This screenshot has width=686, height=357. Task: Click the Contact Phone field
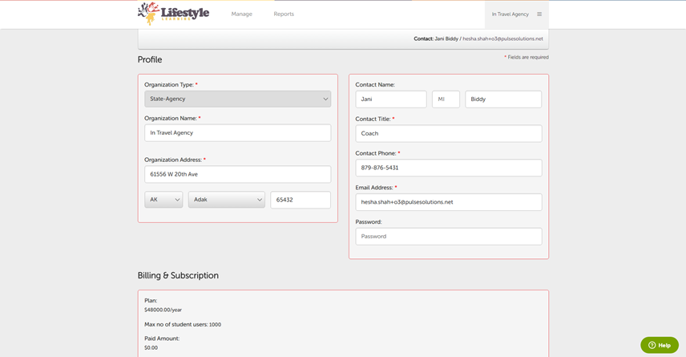tap(448, 168)
